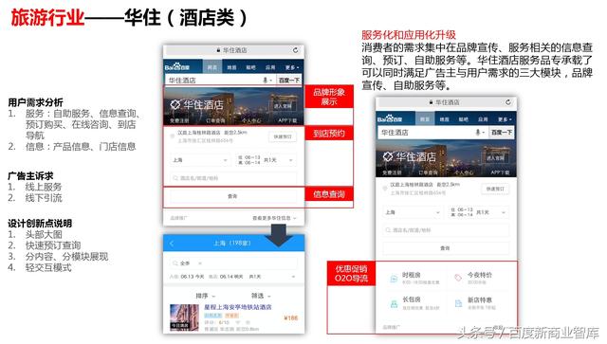607x344 pixels.
Task: Open hotel photo thumbnail in results list
Action: [x=184, y=317]
